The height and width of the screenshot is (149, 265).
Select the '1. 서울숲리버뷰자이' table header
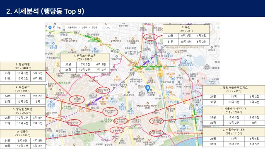[x=234, y=111]
